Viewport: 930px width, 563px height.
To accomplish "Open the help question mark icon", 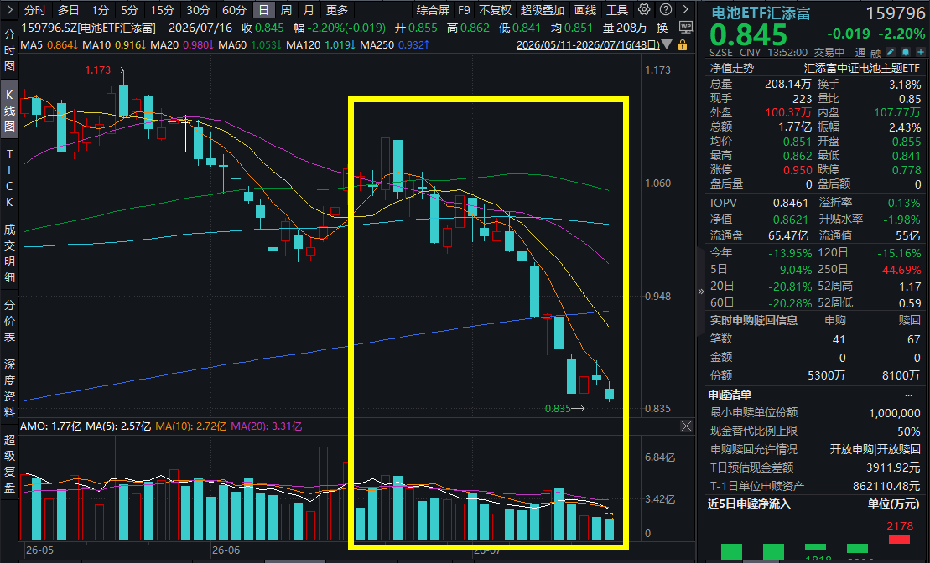I will [x=666, y=9].
